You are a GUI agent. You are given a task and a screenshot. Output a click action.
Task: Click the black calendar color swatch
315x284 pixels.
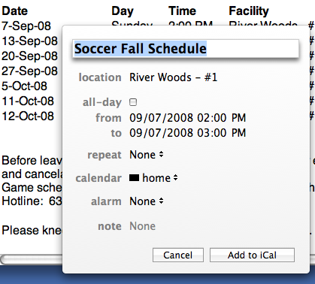(134, 178)
